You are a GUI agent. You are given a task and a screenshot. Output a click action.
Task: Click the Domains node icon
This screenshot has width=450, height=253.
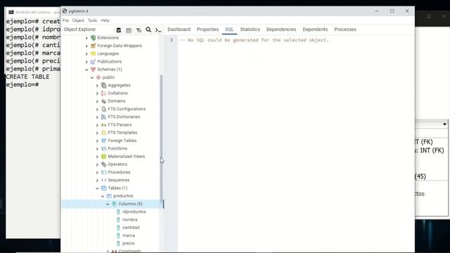click(103, 101)
